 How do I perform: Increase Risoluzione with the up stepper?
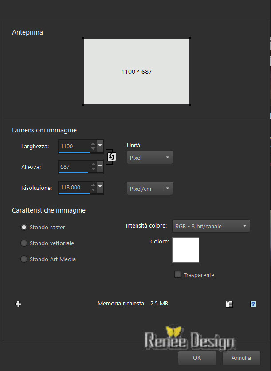(94, 185)
